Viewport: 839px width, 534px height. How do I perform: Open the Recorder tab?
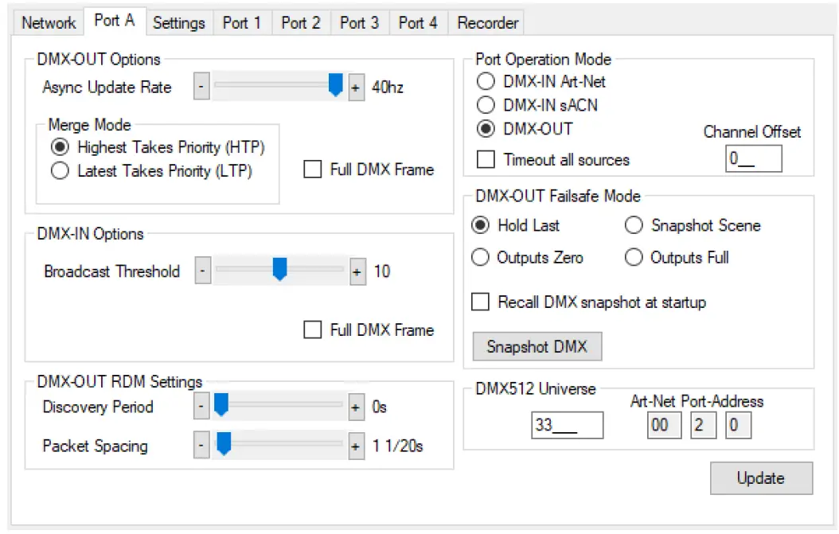(x=486, y=23)
